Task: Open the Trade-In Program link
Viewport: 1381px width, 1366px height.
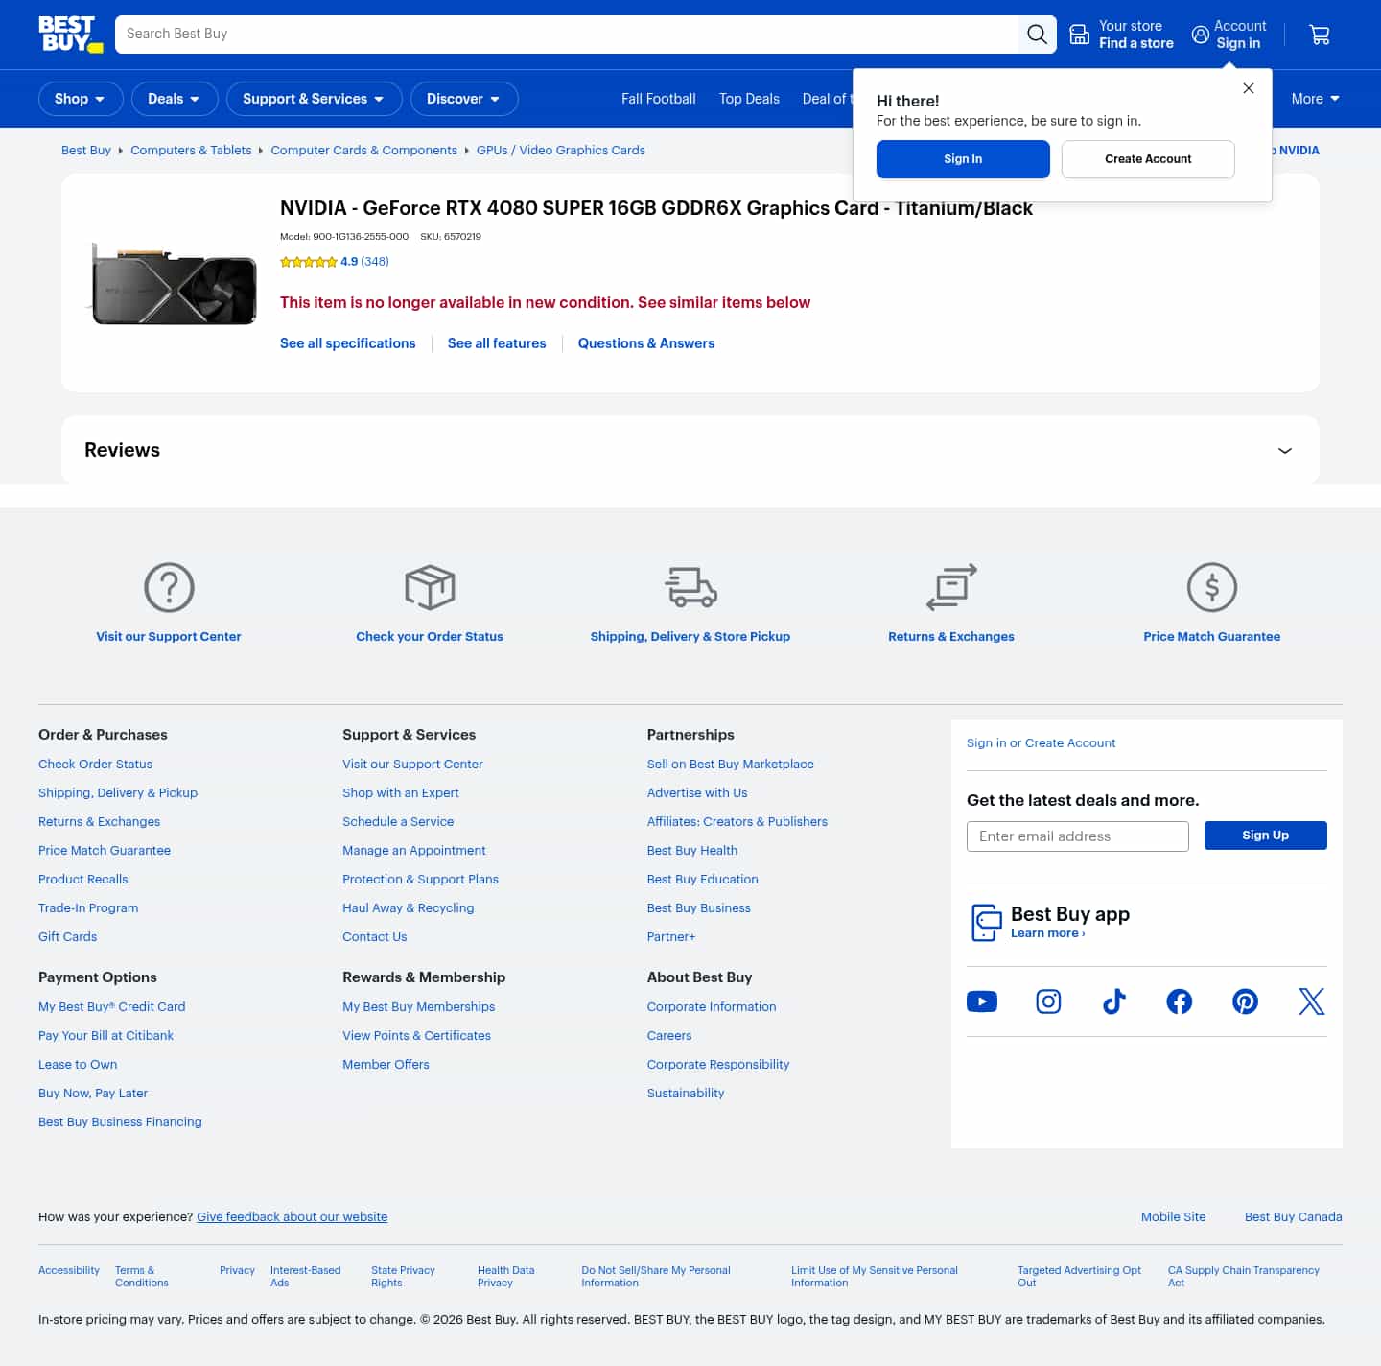Action: click(x=88, y=908)
